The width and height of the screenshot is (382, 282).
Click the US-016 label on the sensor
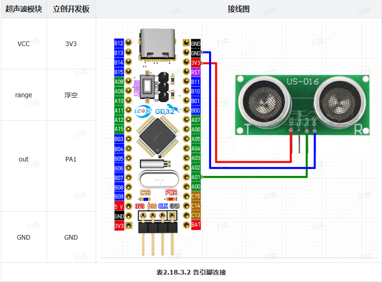[x=303, y=81]
